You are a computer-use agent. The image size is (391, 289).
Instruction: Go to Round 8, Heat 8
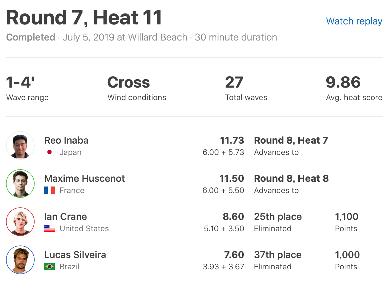[x=291, y=178]
